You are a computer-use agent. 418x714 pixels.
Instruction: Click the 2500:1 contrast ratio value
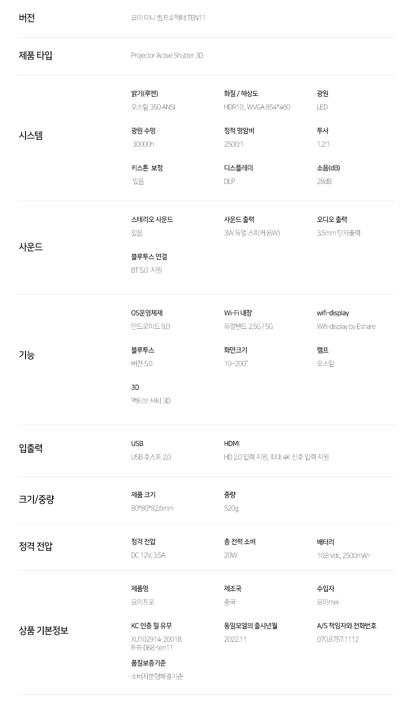pyautogui.click(x=233, y=145)
